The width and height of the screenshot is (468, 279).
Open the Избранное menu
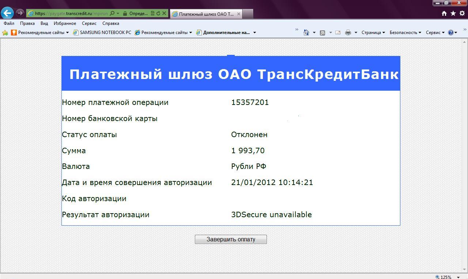(65, 23)
